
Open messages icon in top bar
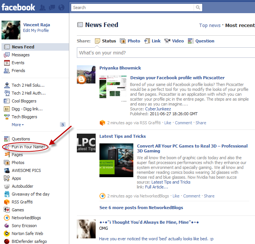pyautogui.click(x=52, y=8)
